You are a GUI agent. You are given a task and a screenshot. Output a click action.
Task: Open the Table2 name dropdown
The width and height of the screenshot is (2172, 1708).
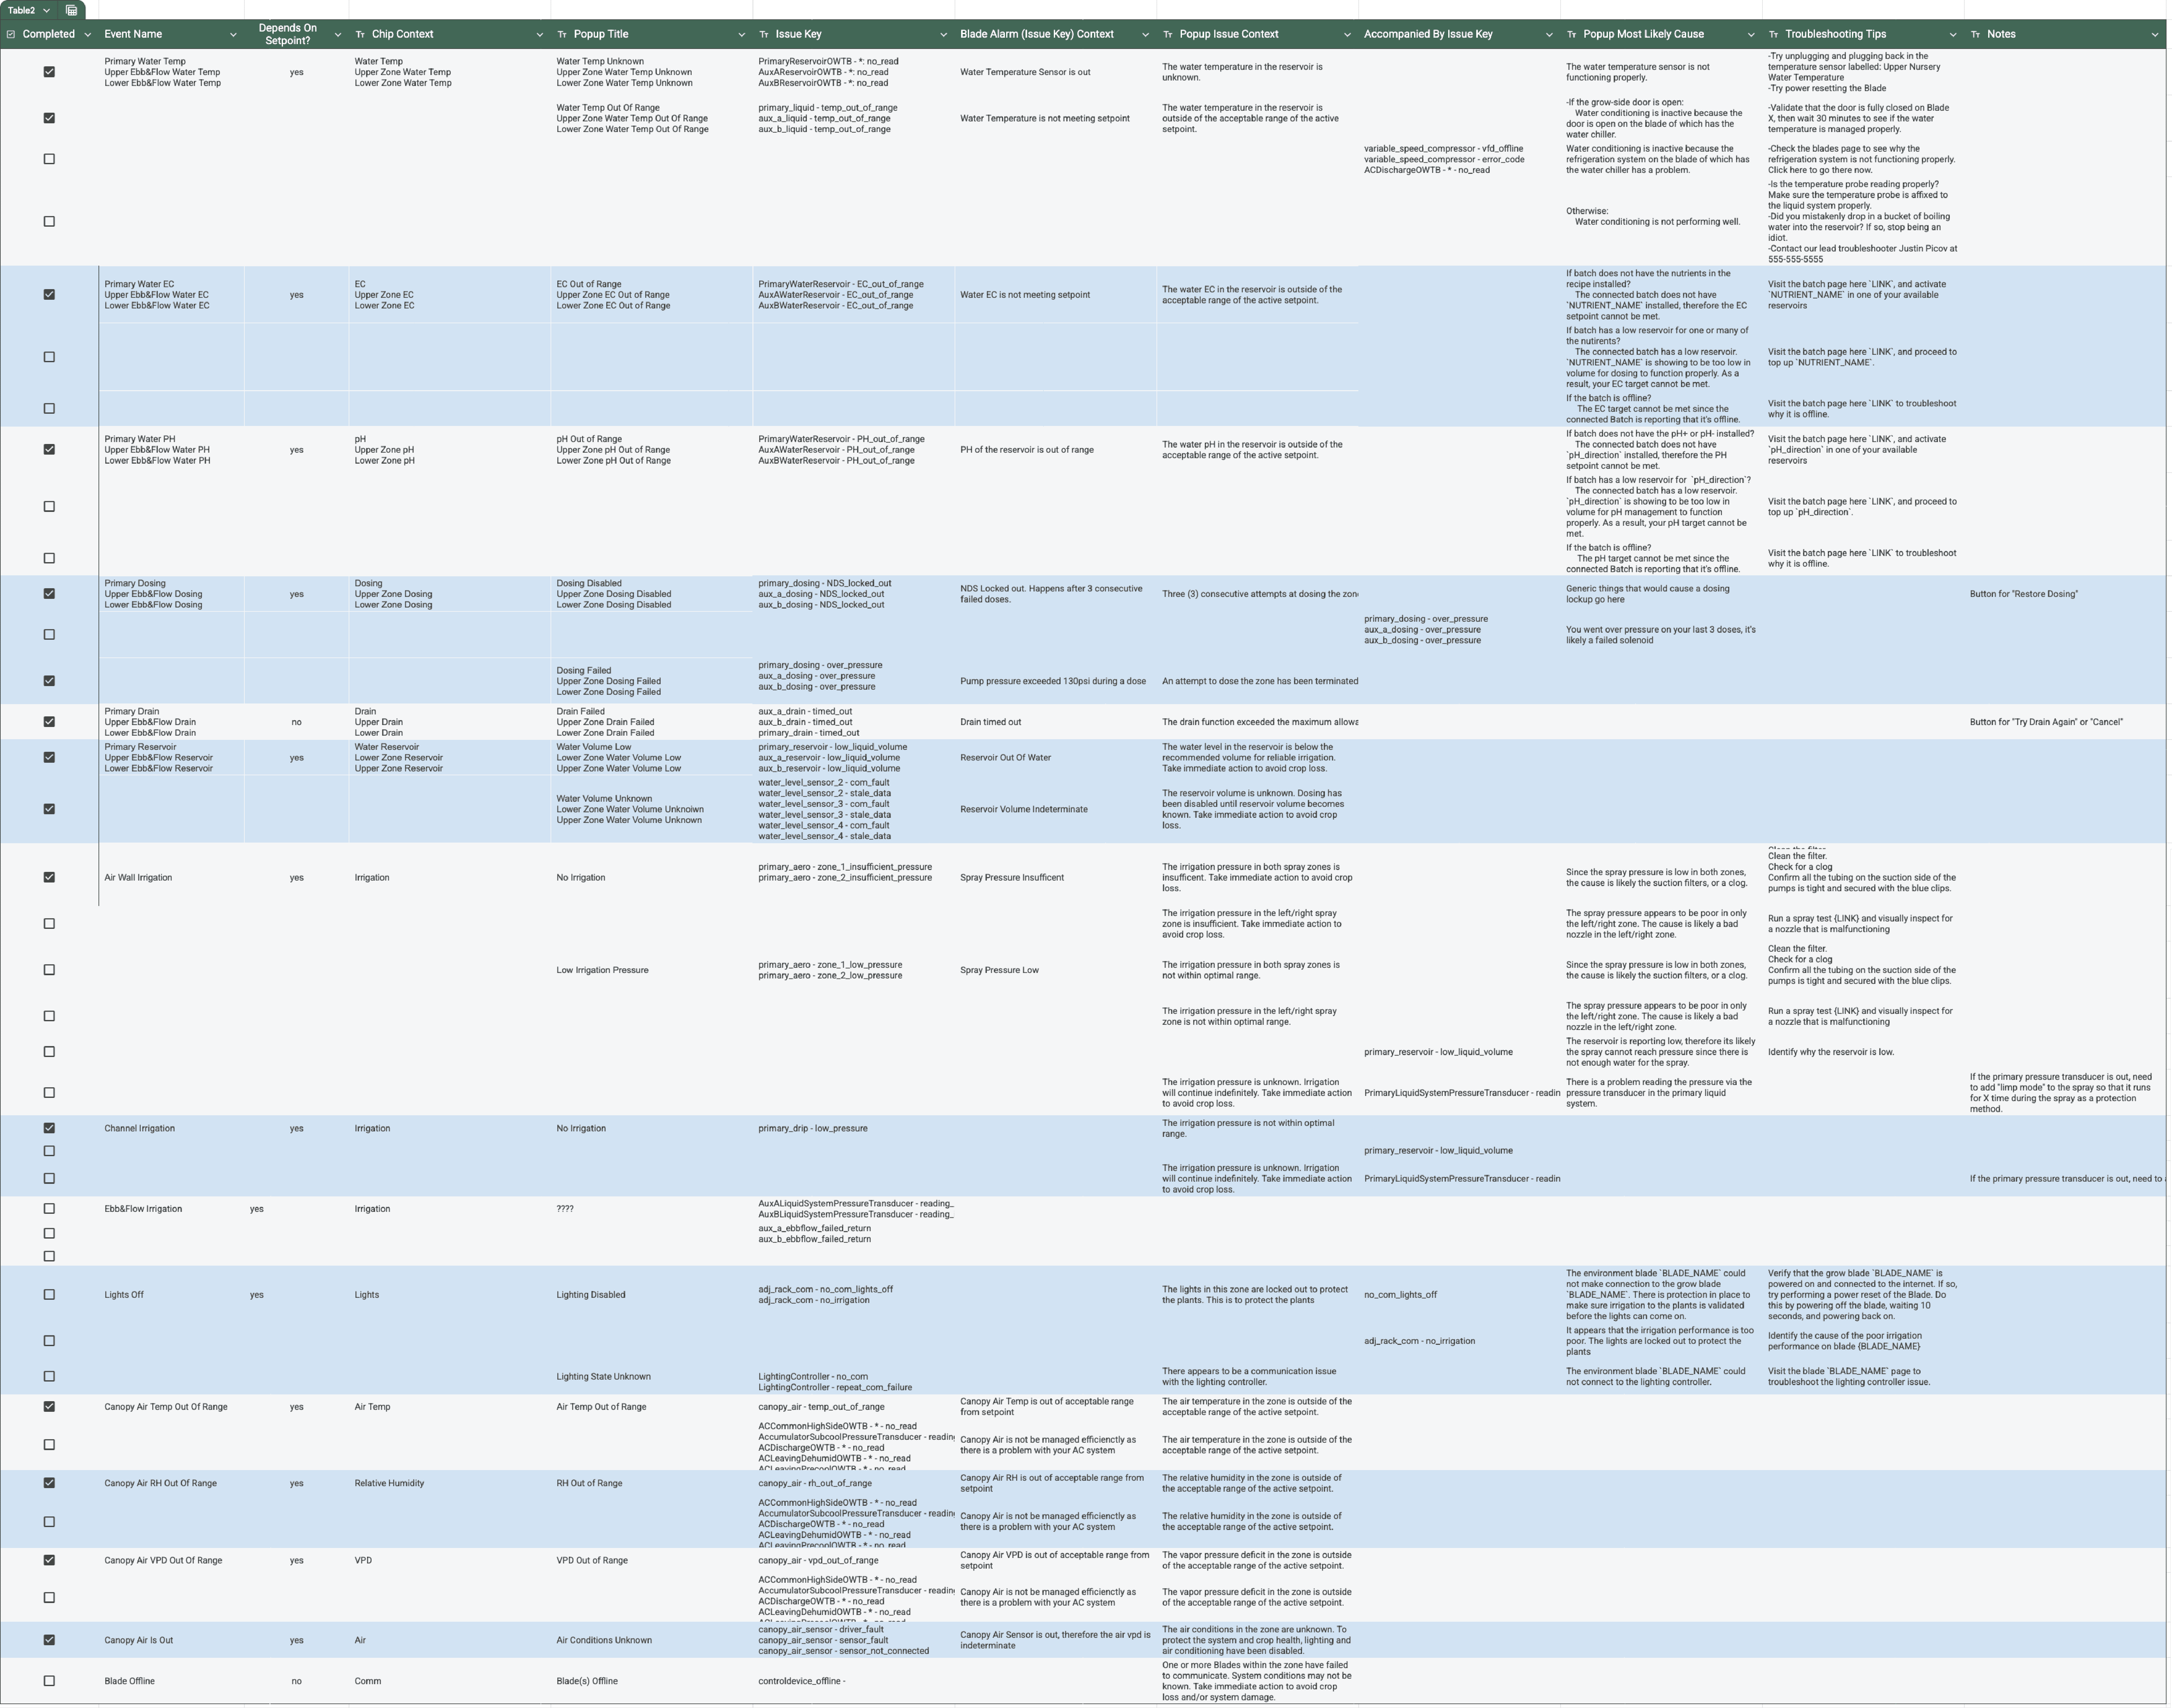tap(46, 10)
